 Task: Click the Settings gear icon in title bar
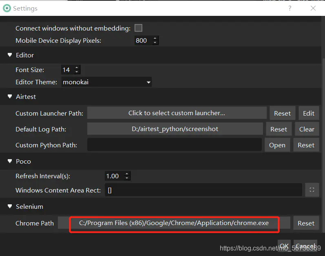pyautogui.click(x=7, y=8)
